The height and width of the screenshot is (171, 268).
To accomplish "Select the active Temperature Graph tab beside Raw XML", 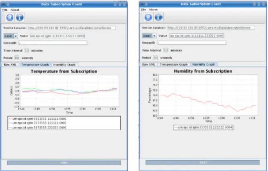I will tap(35, 65).
